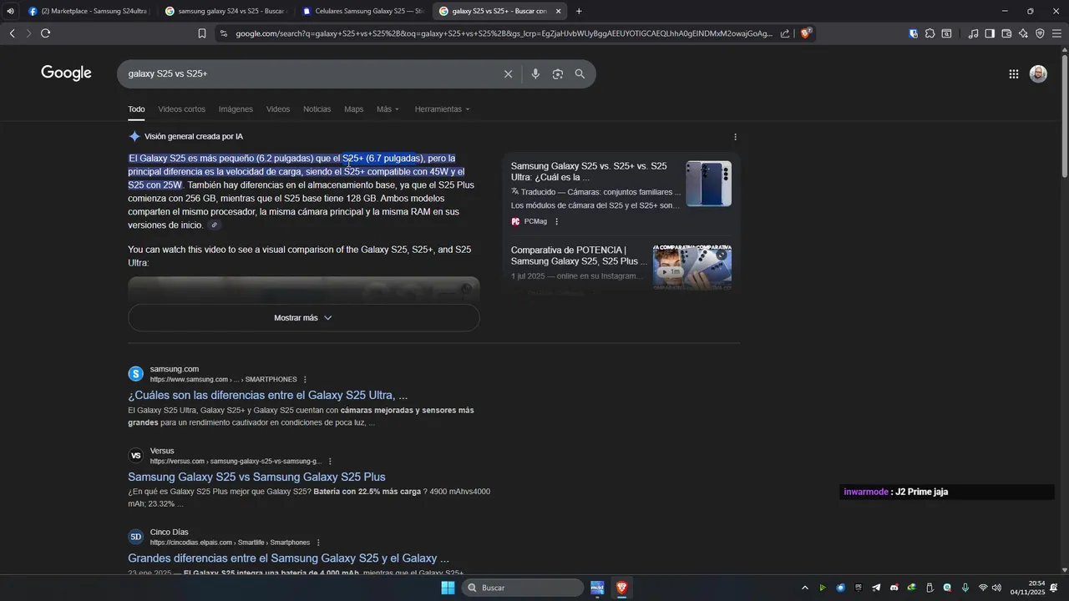This screenshot has height=601, width=1069.
Task: Reload the current page
Action: pos(45,33)
